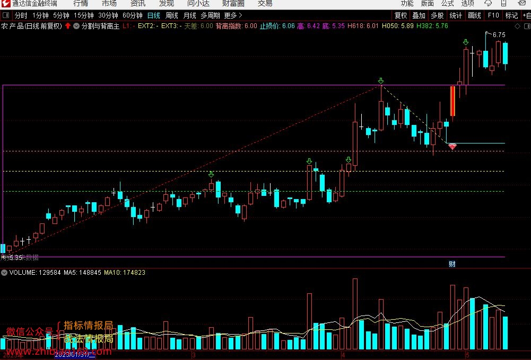
Task: Click the H382: 5.76 value
Action: [x=432, y=26]
